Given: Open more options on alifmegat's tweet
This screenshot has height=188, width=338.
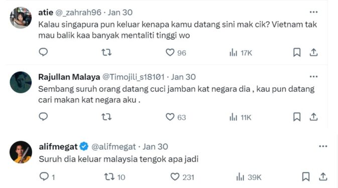Looking at the screenshot, I should click(323, 146).
